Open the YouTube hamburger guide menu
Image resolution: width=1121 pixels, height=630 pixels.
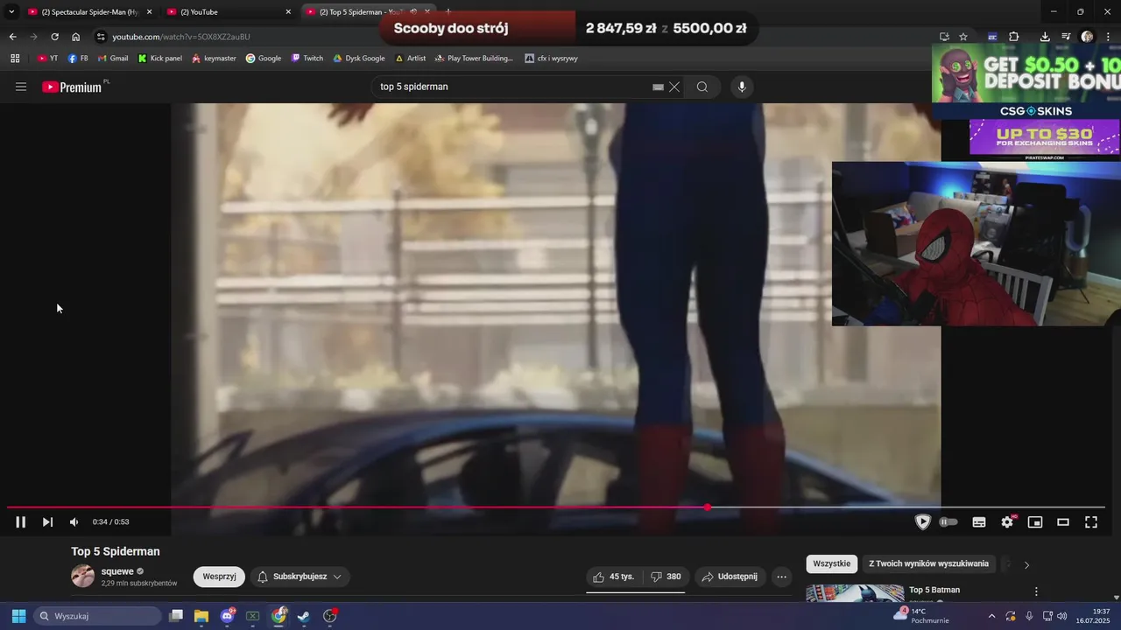[21, 87]
